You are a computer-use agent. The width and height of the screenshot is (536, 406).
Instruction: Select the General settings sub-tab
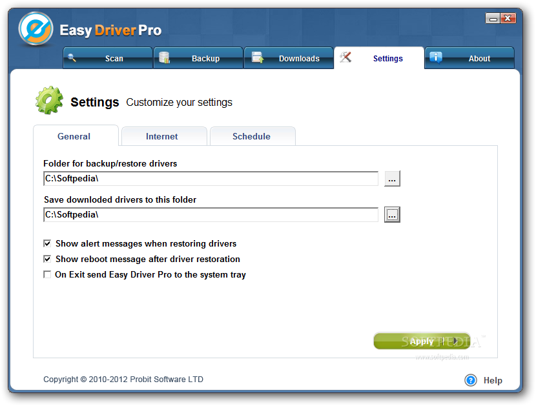coord(76,136)
